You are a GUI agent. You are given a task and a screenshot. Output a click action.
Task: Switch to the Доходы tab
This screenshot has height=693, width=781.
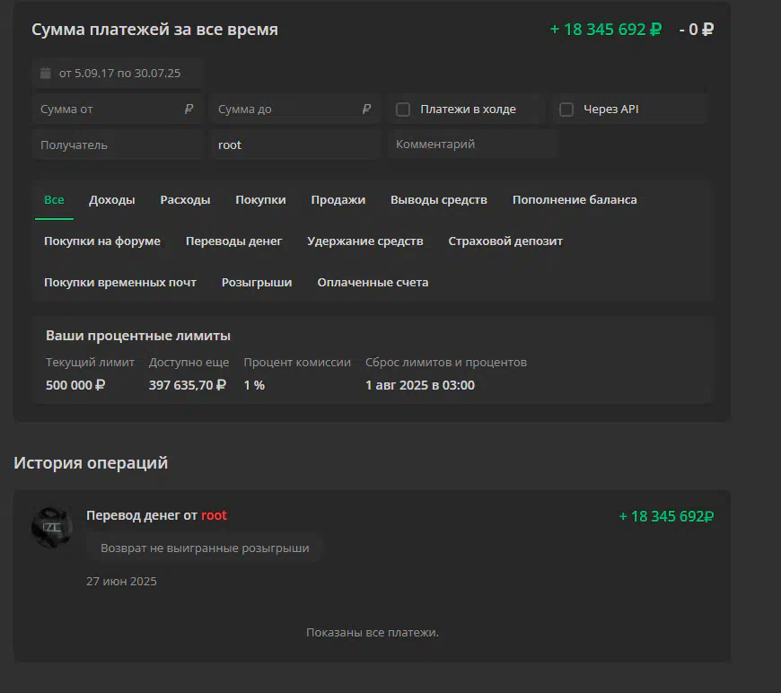(x=112, y=200)
